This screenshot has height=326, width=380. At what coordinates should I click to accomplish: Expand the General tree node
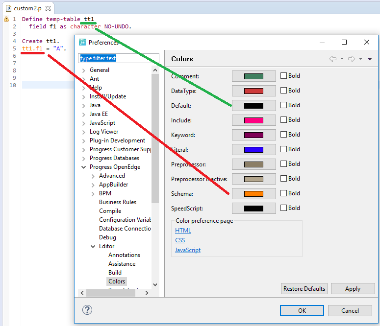pyautogui.click(x=84, y=70)
